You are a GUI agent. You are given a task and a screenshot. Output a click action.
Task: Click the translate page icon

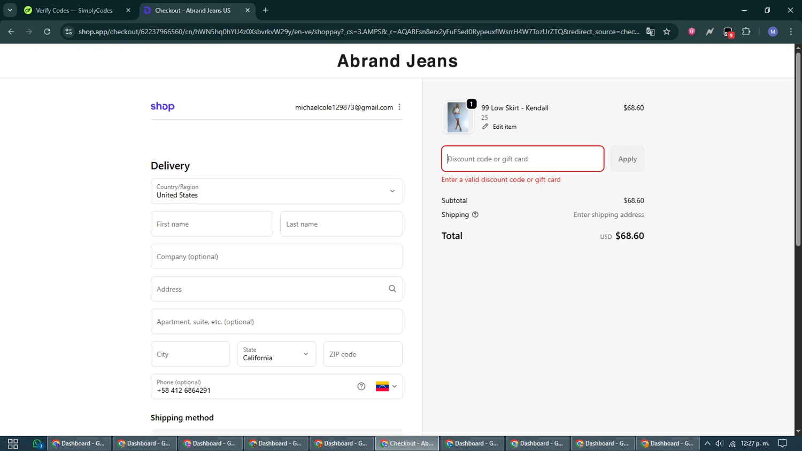[x=650, y=32]
